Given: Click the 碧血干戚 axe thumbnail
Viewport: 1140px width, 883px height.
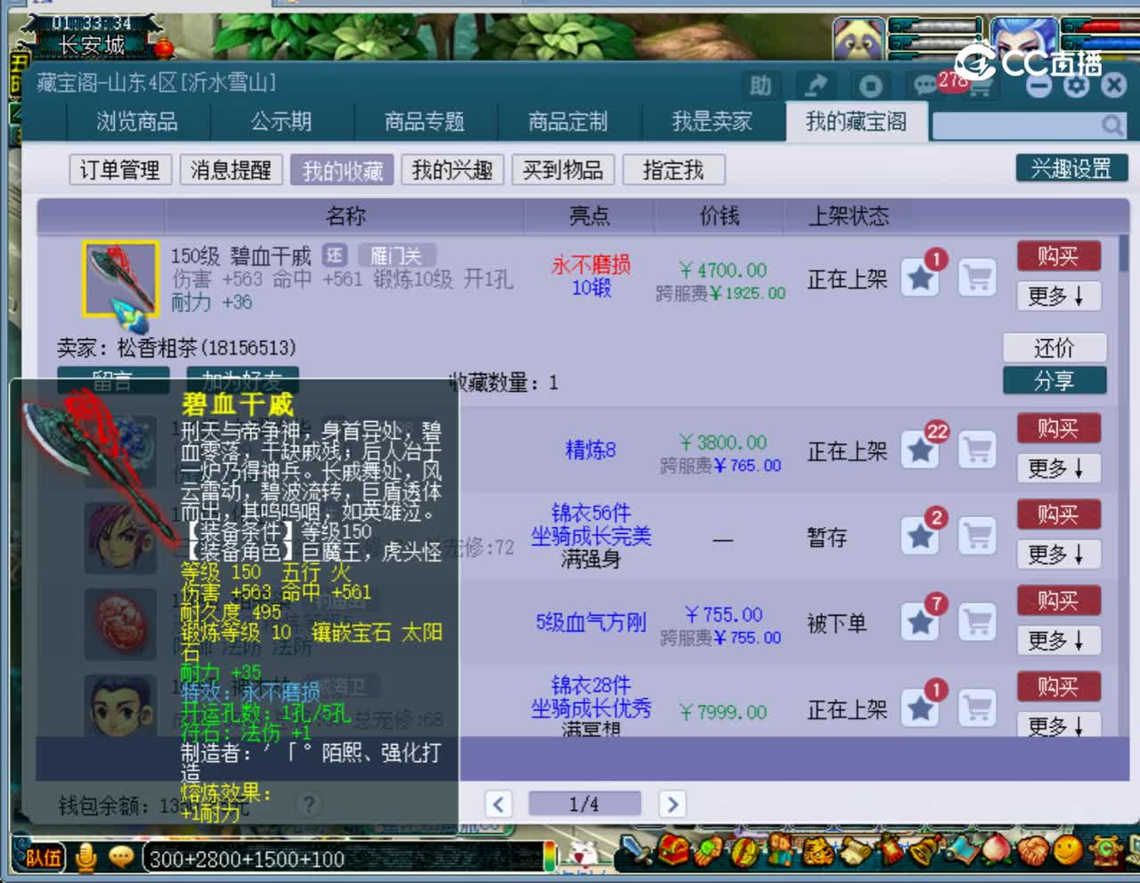Looking at the screenshot, I should 120,279.
